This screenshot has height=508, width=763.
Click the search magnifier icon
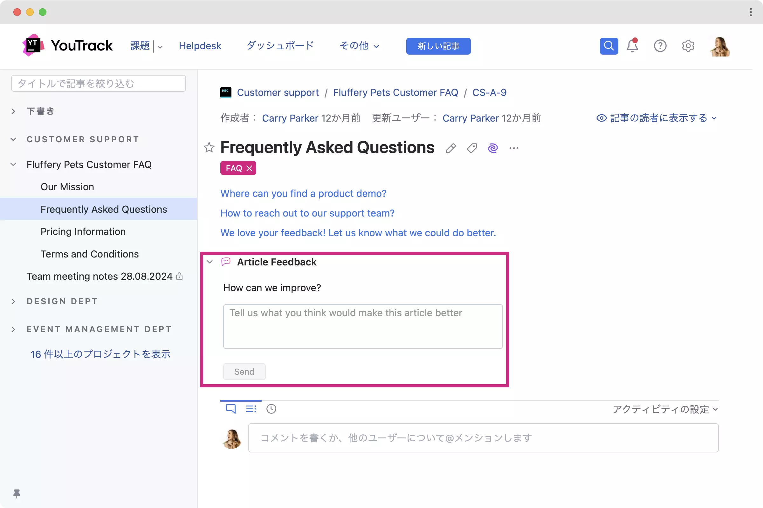point(608,46)
